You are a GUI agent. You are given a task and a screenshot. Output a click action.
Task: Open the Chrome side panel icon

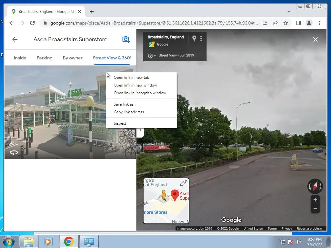point(298,23)
